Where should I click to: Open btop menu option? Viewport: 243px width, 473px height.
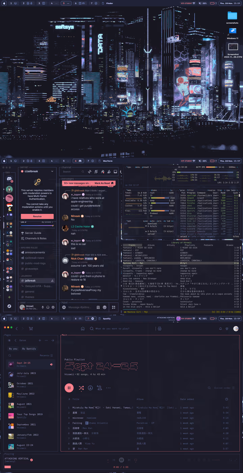tap(138, 167)
